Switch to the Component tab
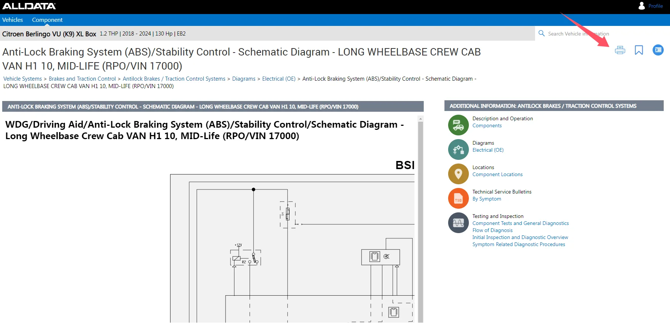 47,20
